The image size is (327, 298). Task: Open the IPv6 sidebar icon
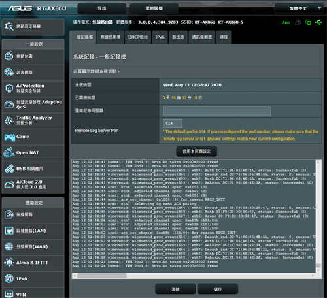coord(9,278)
